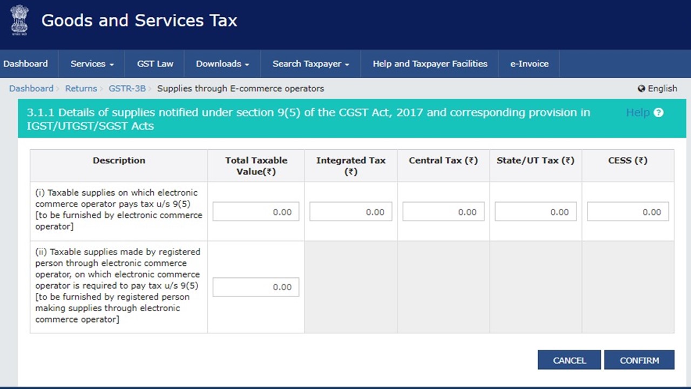Click 'Supplies through E-commerce operators' breadcrumb text
The height and width of the screenshot is (389, 691).
[241, 89]
